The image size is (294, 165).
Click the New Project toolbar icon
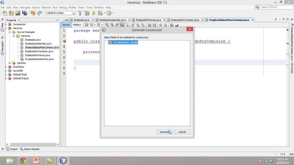tap(11, 13)
